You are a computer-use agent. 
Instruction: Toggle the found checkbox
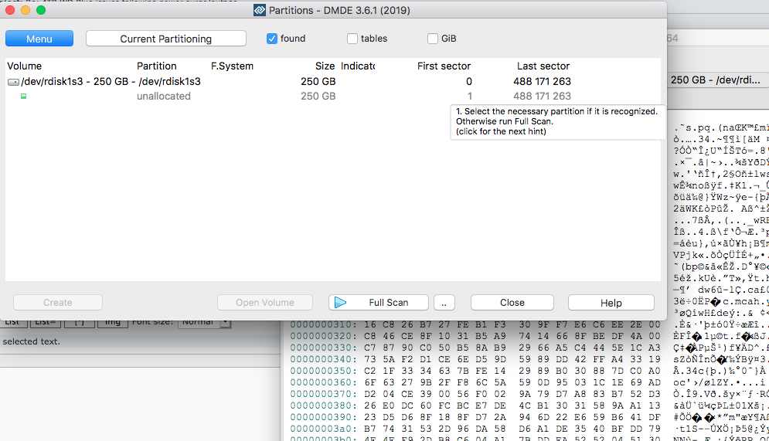[x=272, y=39]
